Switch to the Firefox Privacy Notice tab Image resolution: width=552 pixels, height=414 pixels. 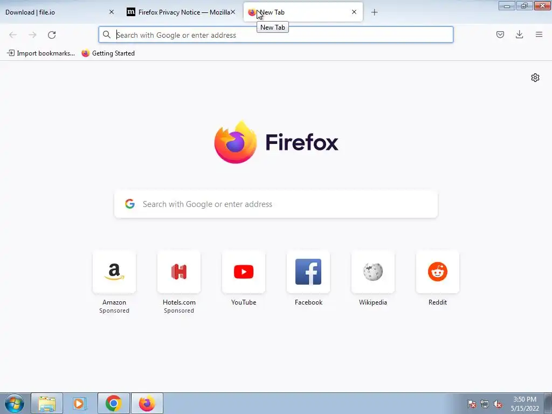(181, 12)
